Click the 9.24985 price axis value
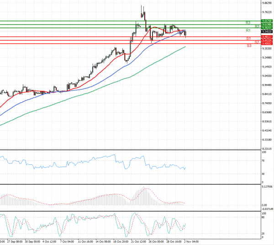This screenshot has height=245, width=274. (267, 57)
